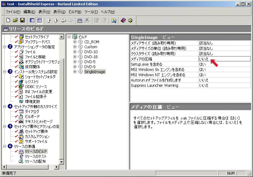Click the DVD-10 disc icon
Screen dimensions: 253x177
click(81, 52)
